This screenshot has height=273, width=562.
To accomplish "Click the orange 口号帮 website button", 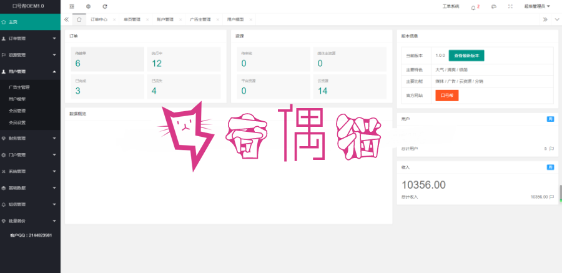I will (x=447, y=96).
